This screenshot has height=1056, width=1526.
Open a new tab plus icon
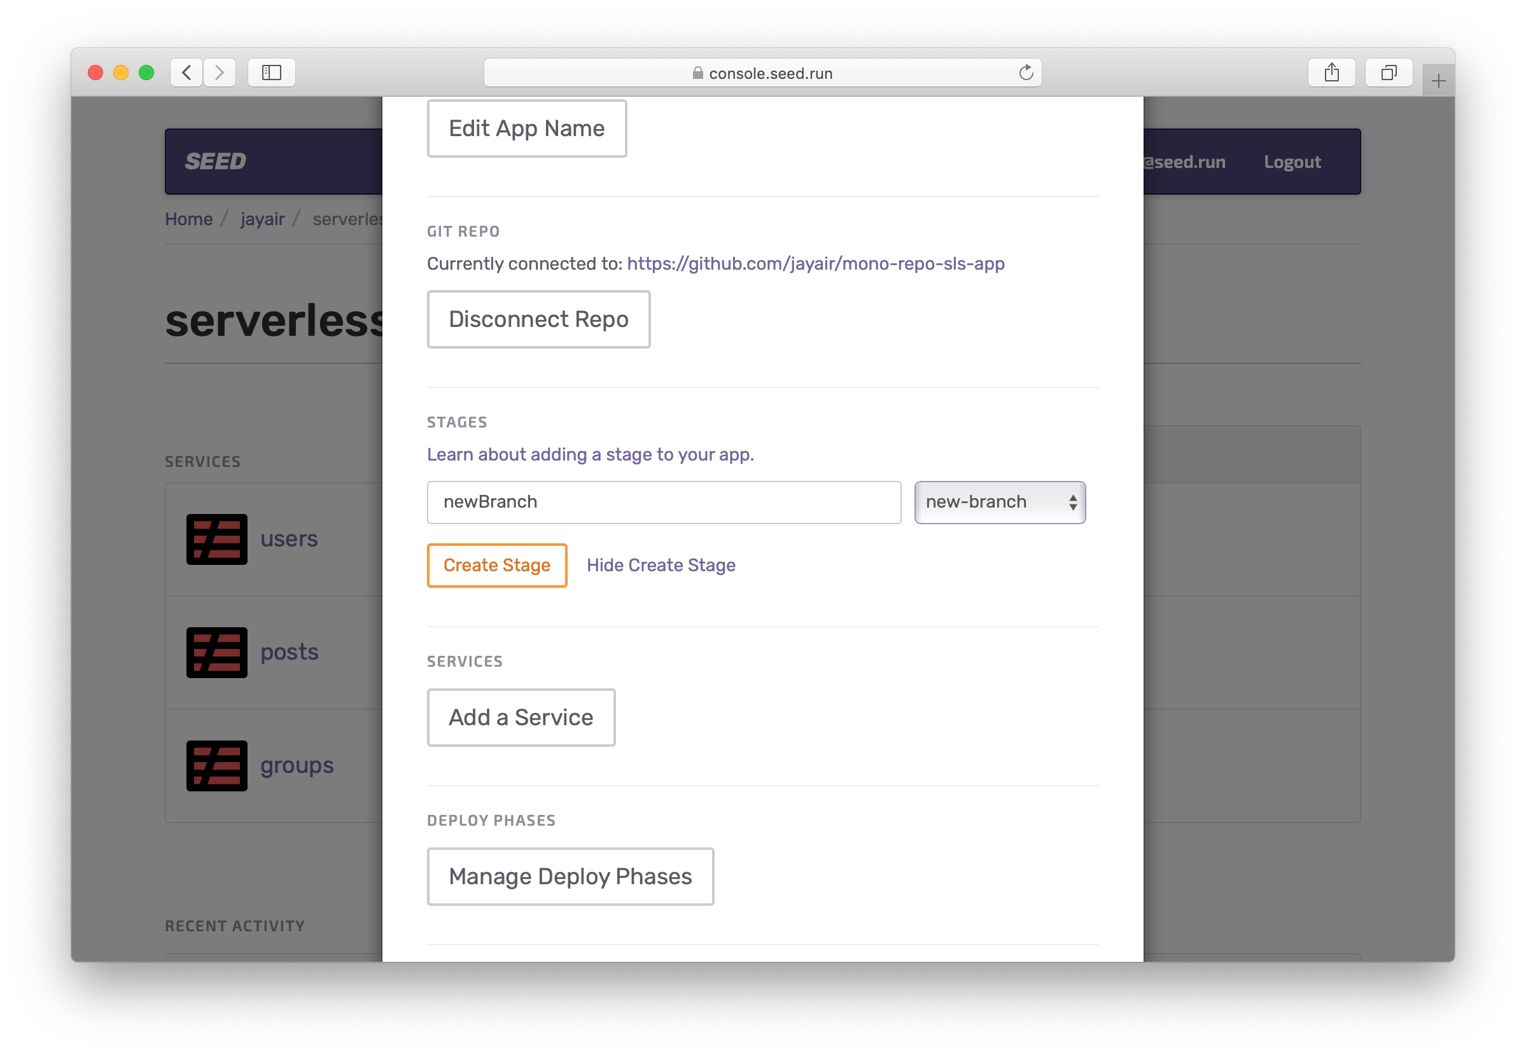pos(1438,81)
